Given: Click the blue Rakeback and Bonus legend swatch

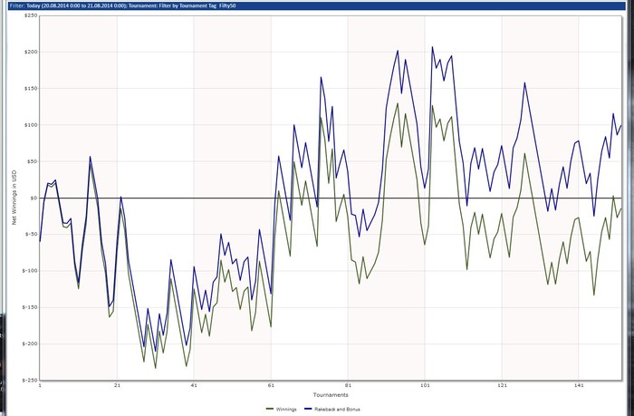Looking at the screenshot, I should 308,409.
